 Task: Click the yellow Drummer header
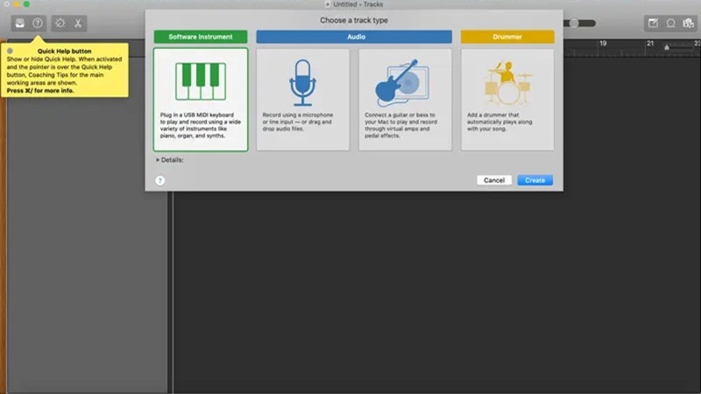tap(507, 37)
